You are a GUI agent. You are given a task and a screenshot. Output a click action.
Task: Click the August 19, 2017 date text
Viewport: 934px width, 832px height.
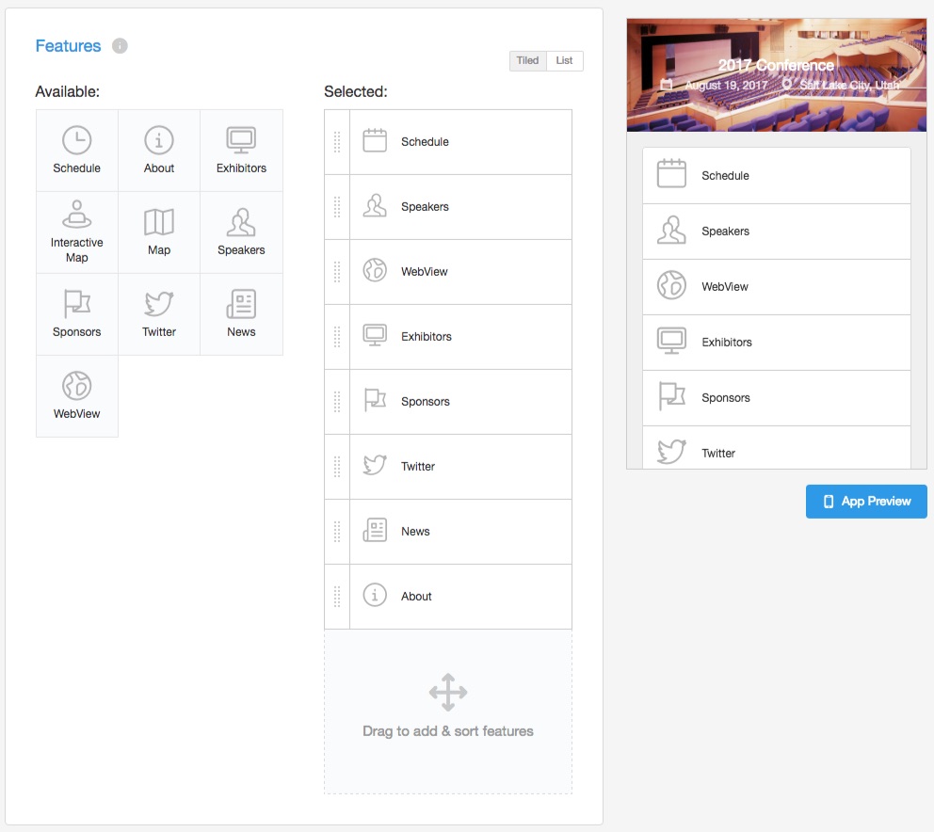(726, 85)
